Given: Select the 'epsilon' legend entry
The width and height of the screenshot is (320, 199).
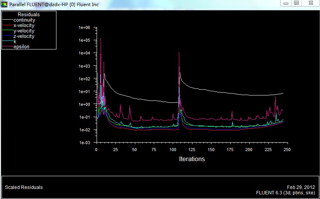Looking at the screenshot, I should 21,47.
